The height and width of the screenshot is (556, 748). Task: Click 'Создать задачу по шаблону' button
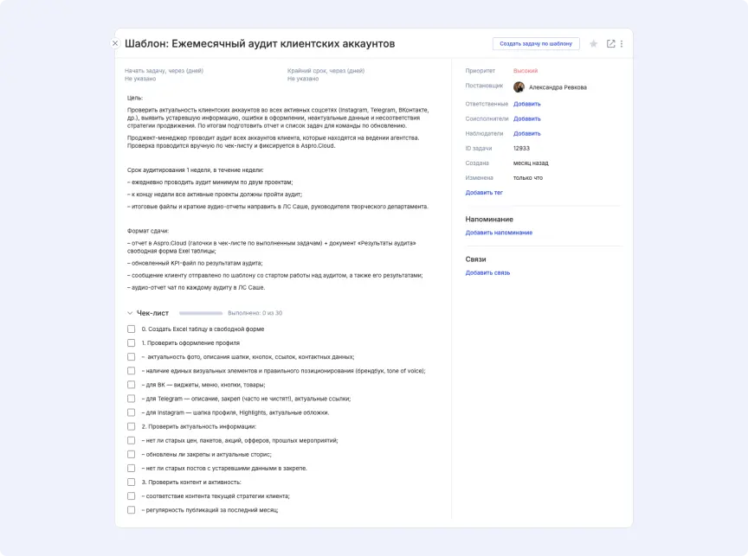click(536, 43)
